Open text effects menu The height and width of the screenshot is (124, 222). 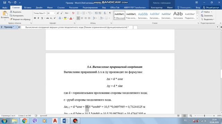tap(60, 18)
